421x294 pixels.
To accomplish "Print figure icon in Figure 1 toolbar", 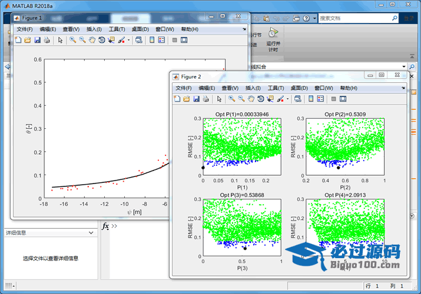I will (x=47, y=40).
